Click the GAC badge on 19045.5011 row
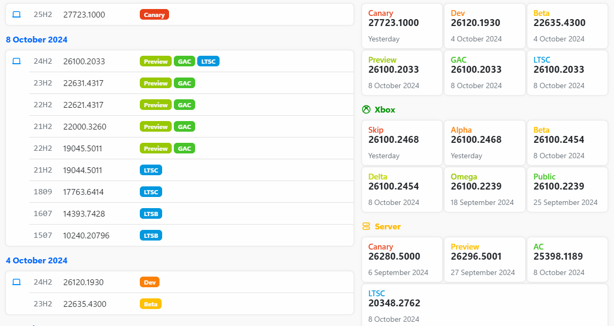Viewport: 614px width, 326px height. click(184, 149)
